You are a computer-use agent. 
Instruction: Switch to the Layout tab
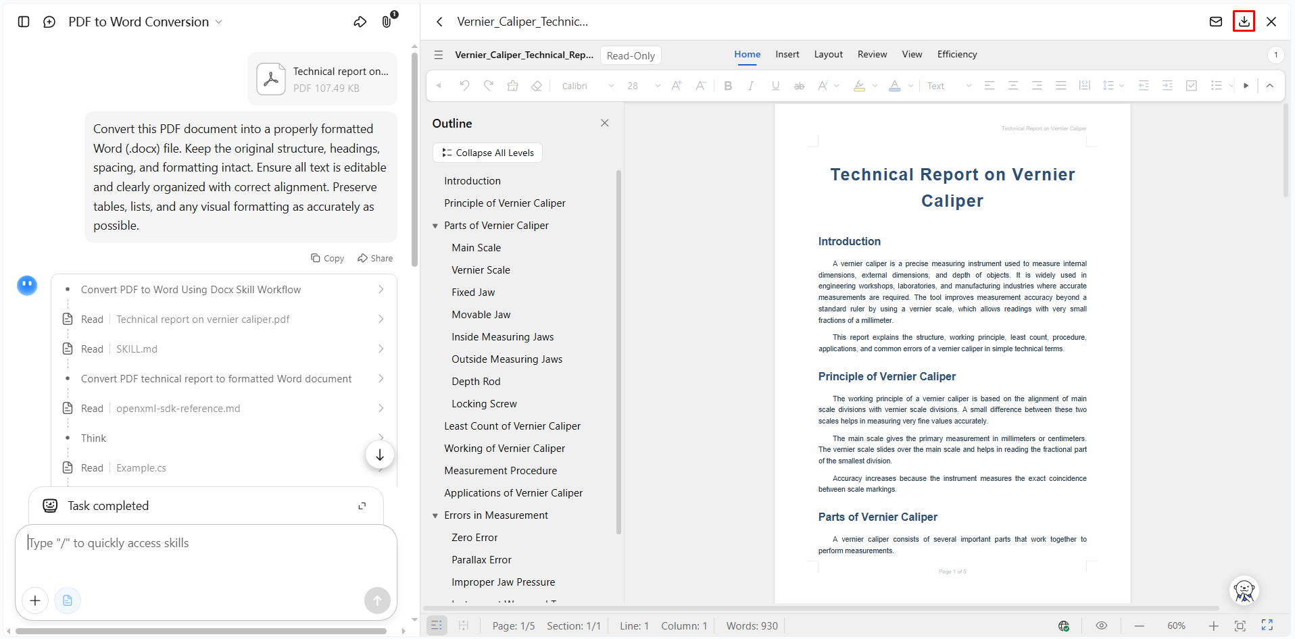[829, 55]
